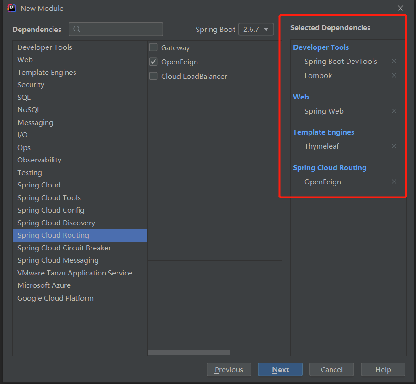Select the Web category in list
This screenshot has width=416, height=384.
[80, 60]
